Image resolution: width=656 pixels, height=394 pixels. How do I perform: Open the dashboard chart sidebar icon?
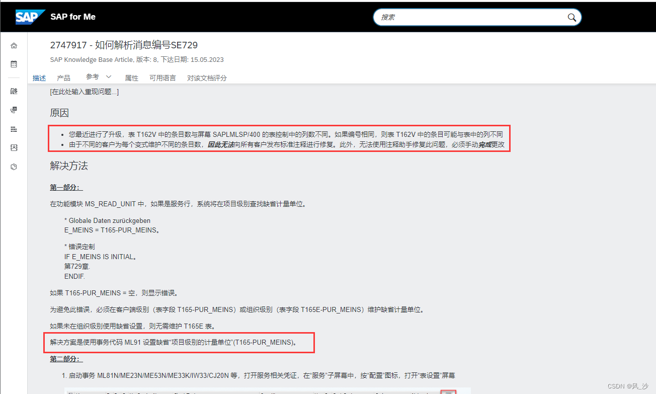click(x=14, y=110)
